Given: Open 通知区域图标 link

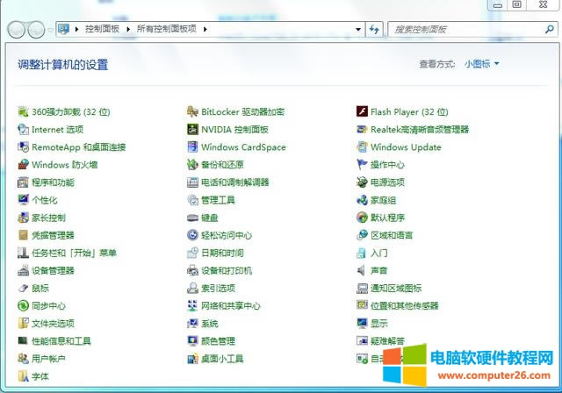Looking at the screenshot, I should pyautogui.click(x=396, y=288).
